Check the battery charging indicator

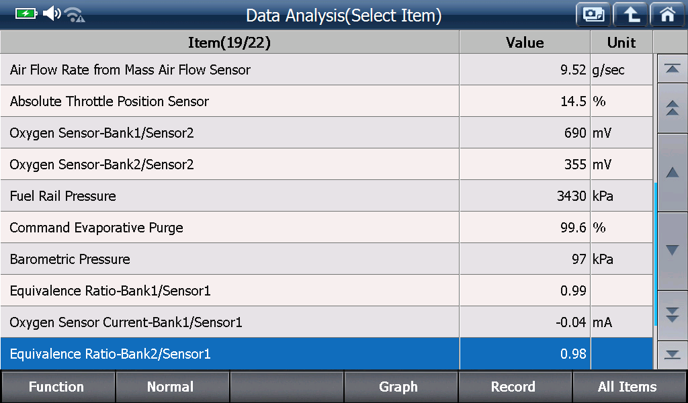click(x=26, y=14)
